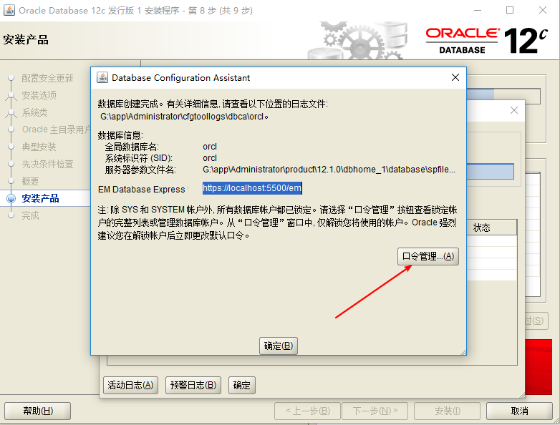Viewport: 560px width, 425px height.
Task: Click 确定 in the progress window
Action: (242, 385)
